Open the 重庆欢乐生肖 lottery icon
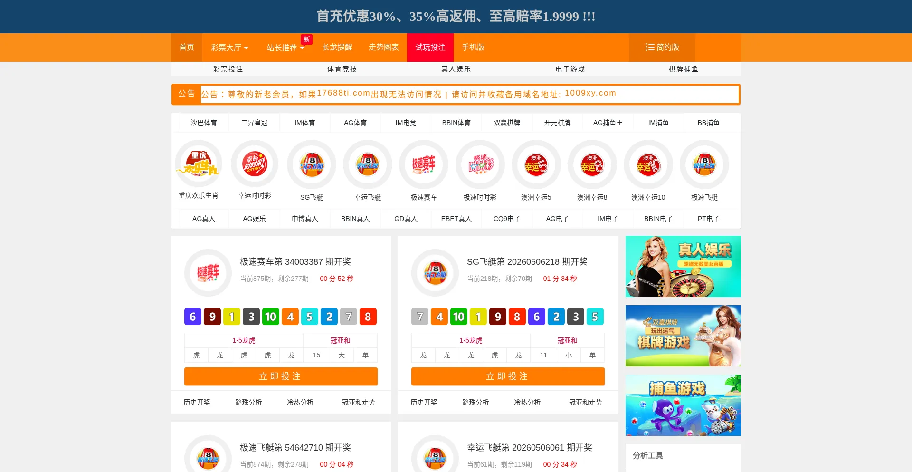 coord(199,164)
